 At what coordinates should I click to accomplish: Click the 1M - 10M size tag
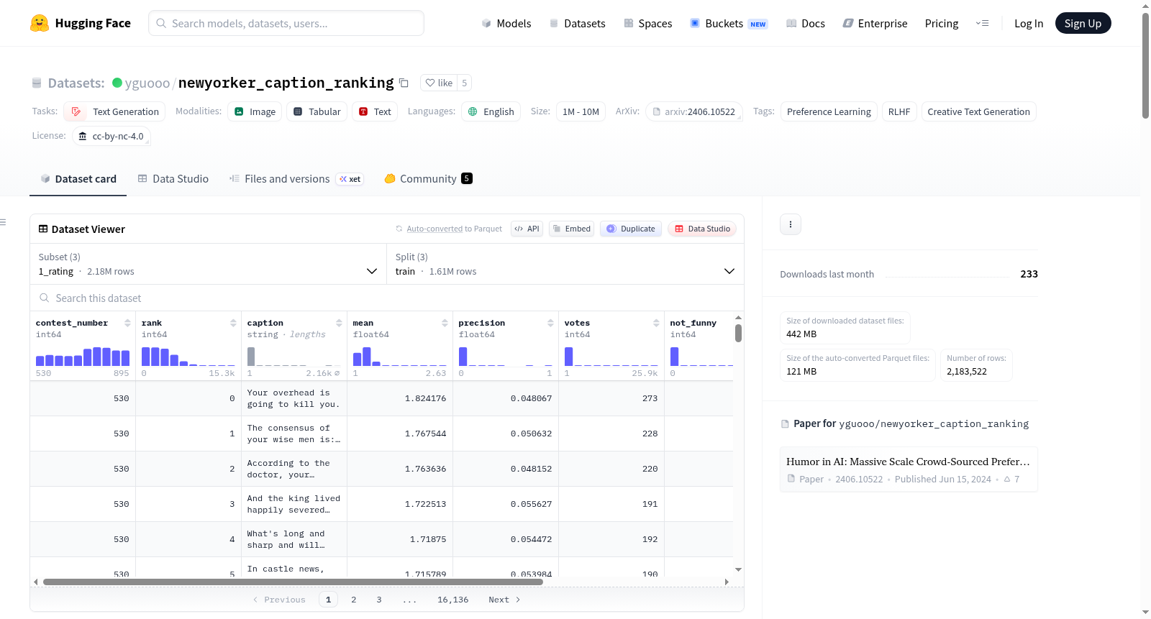581,111
